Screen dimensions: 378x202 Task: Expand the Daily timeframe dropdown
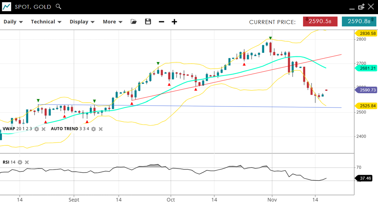coord(13,22)
